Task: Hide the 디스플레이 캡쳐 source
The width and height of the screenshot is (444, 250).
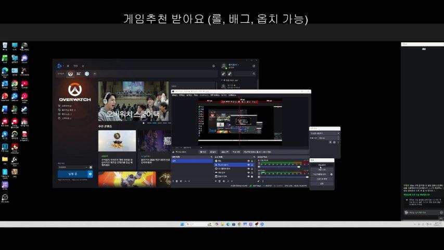Action: coord(249,169)
